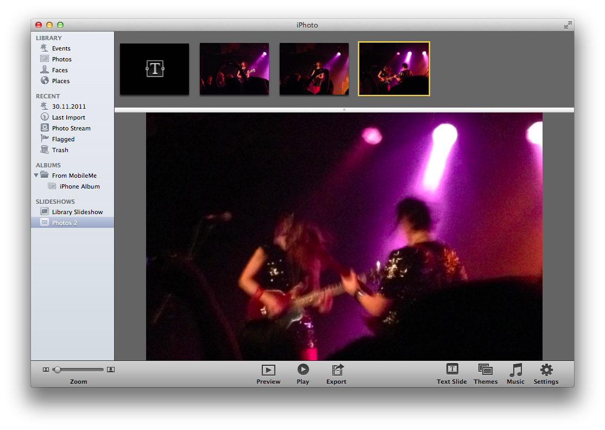Enter full screen with the arrows icon
Image resolution: width=605 pixels, height=430 pixels.
tap(568, 25)
